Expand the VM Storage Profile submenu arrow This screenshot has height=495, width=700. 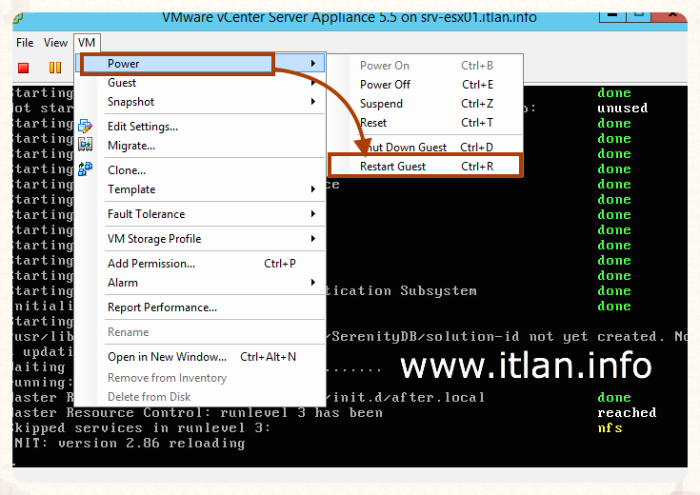point(313,239)
